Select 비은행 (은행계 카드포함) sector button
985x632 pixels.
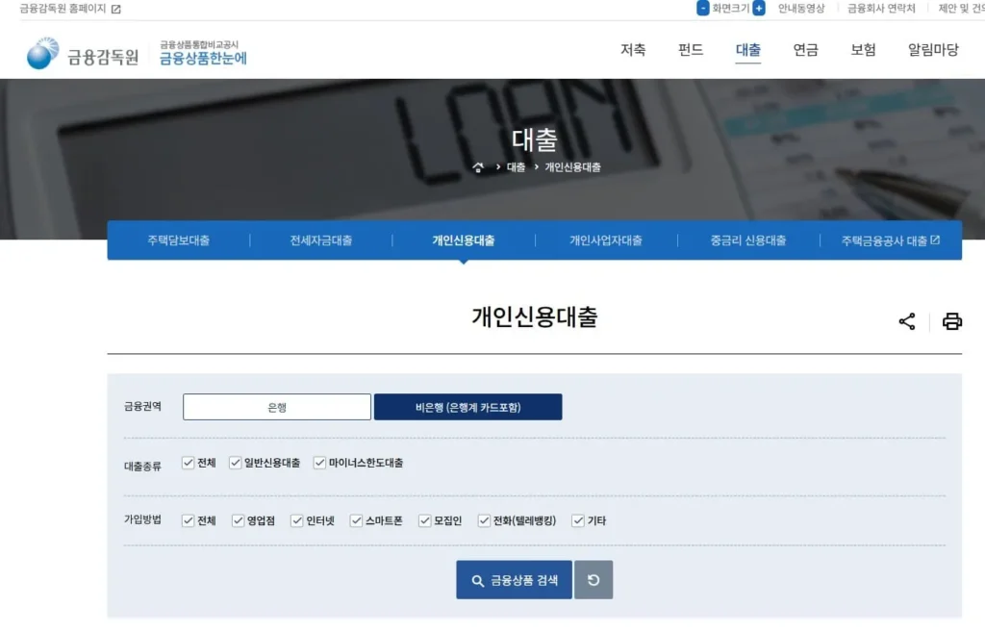[468, 407]
